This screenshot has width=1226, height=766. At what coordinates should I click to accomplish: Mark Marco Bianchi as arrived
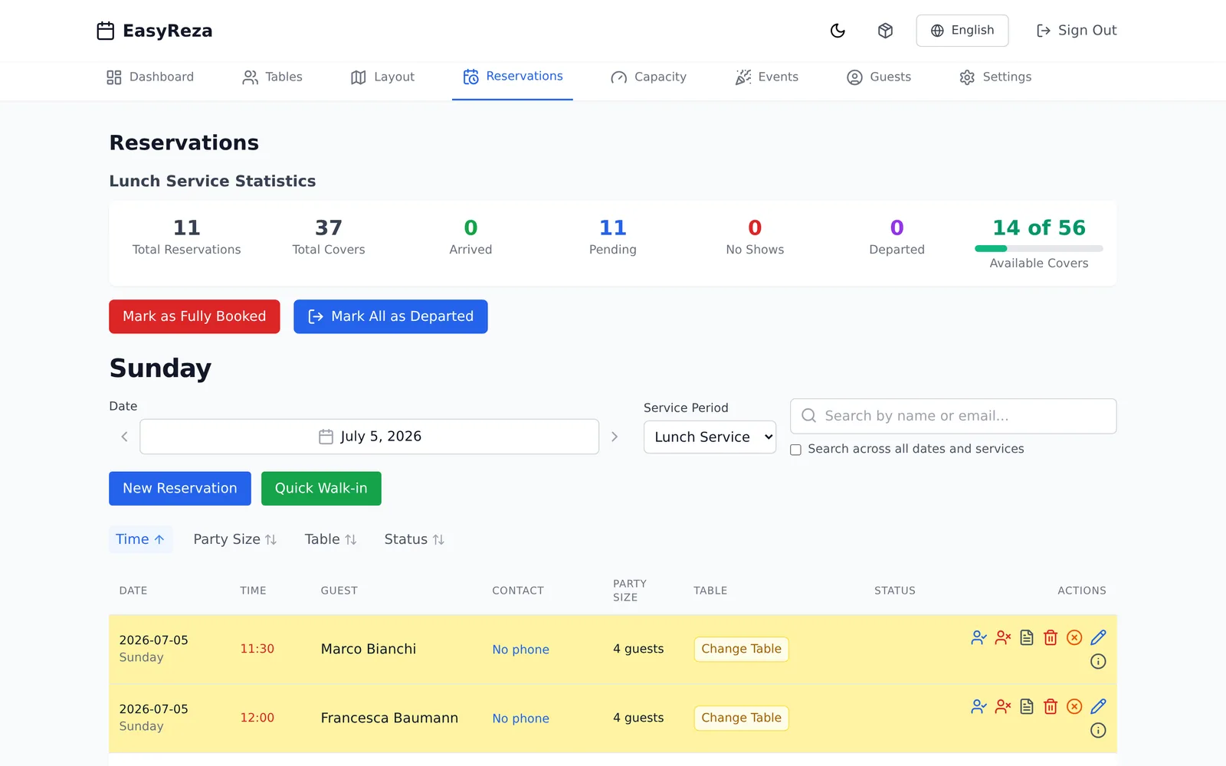[979, 637]
